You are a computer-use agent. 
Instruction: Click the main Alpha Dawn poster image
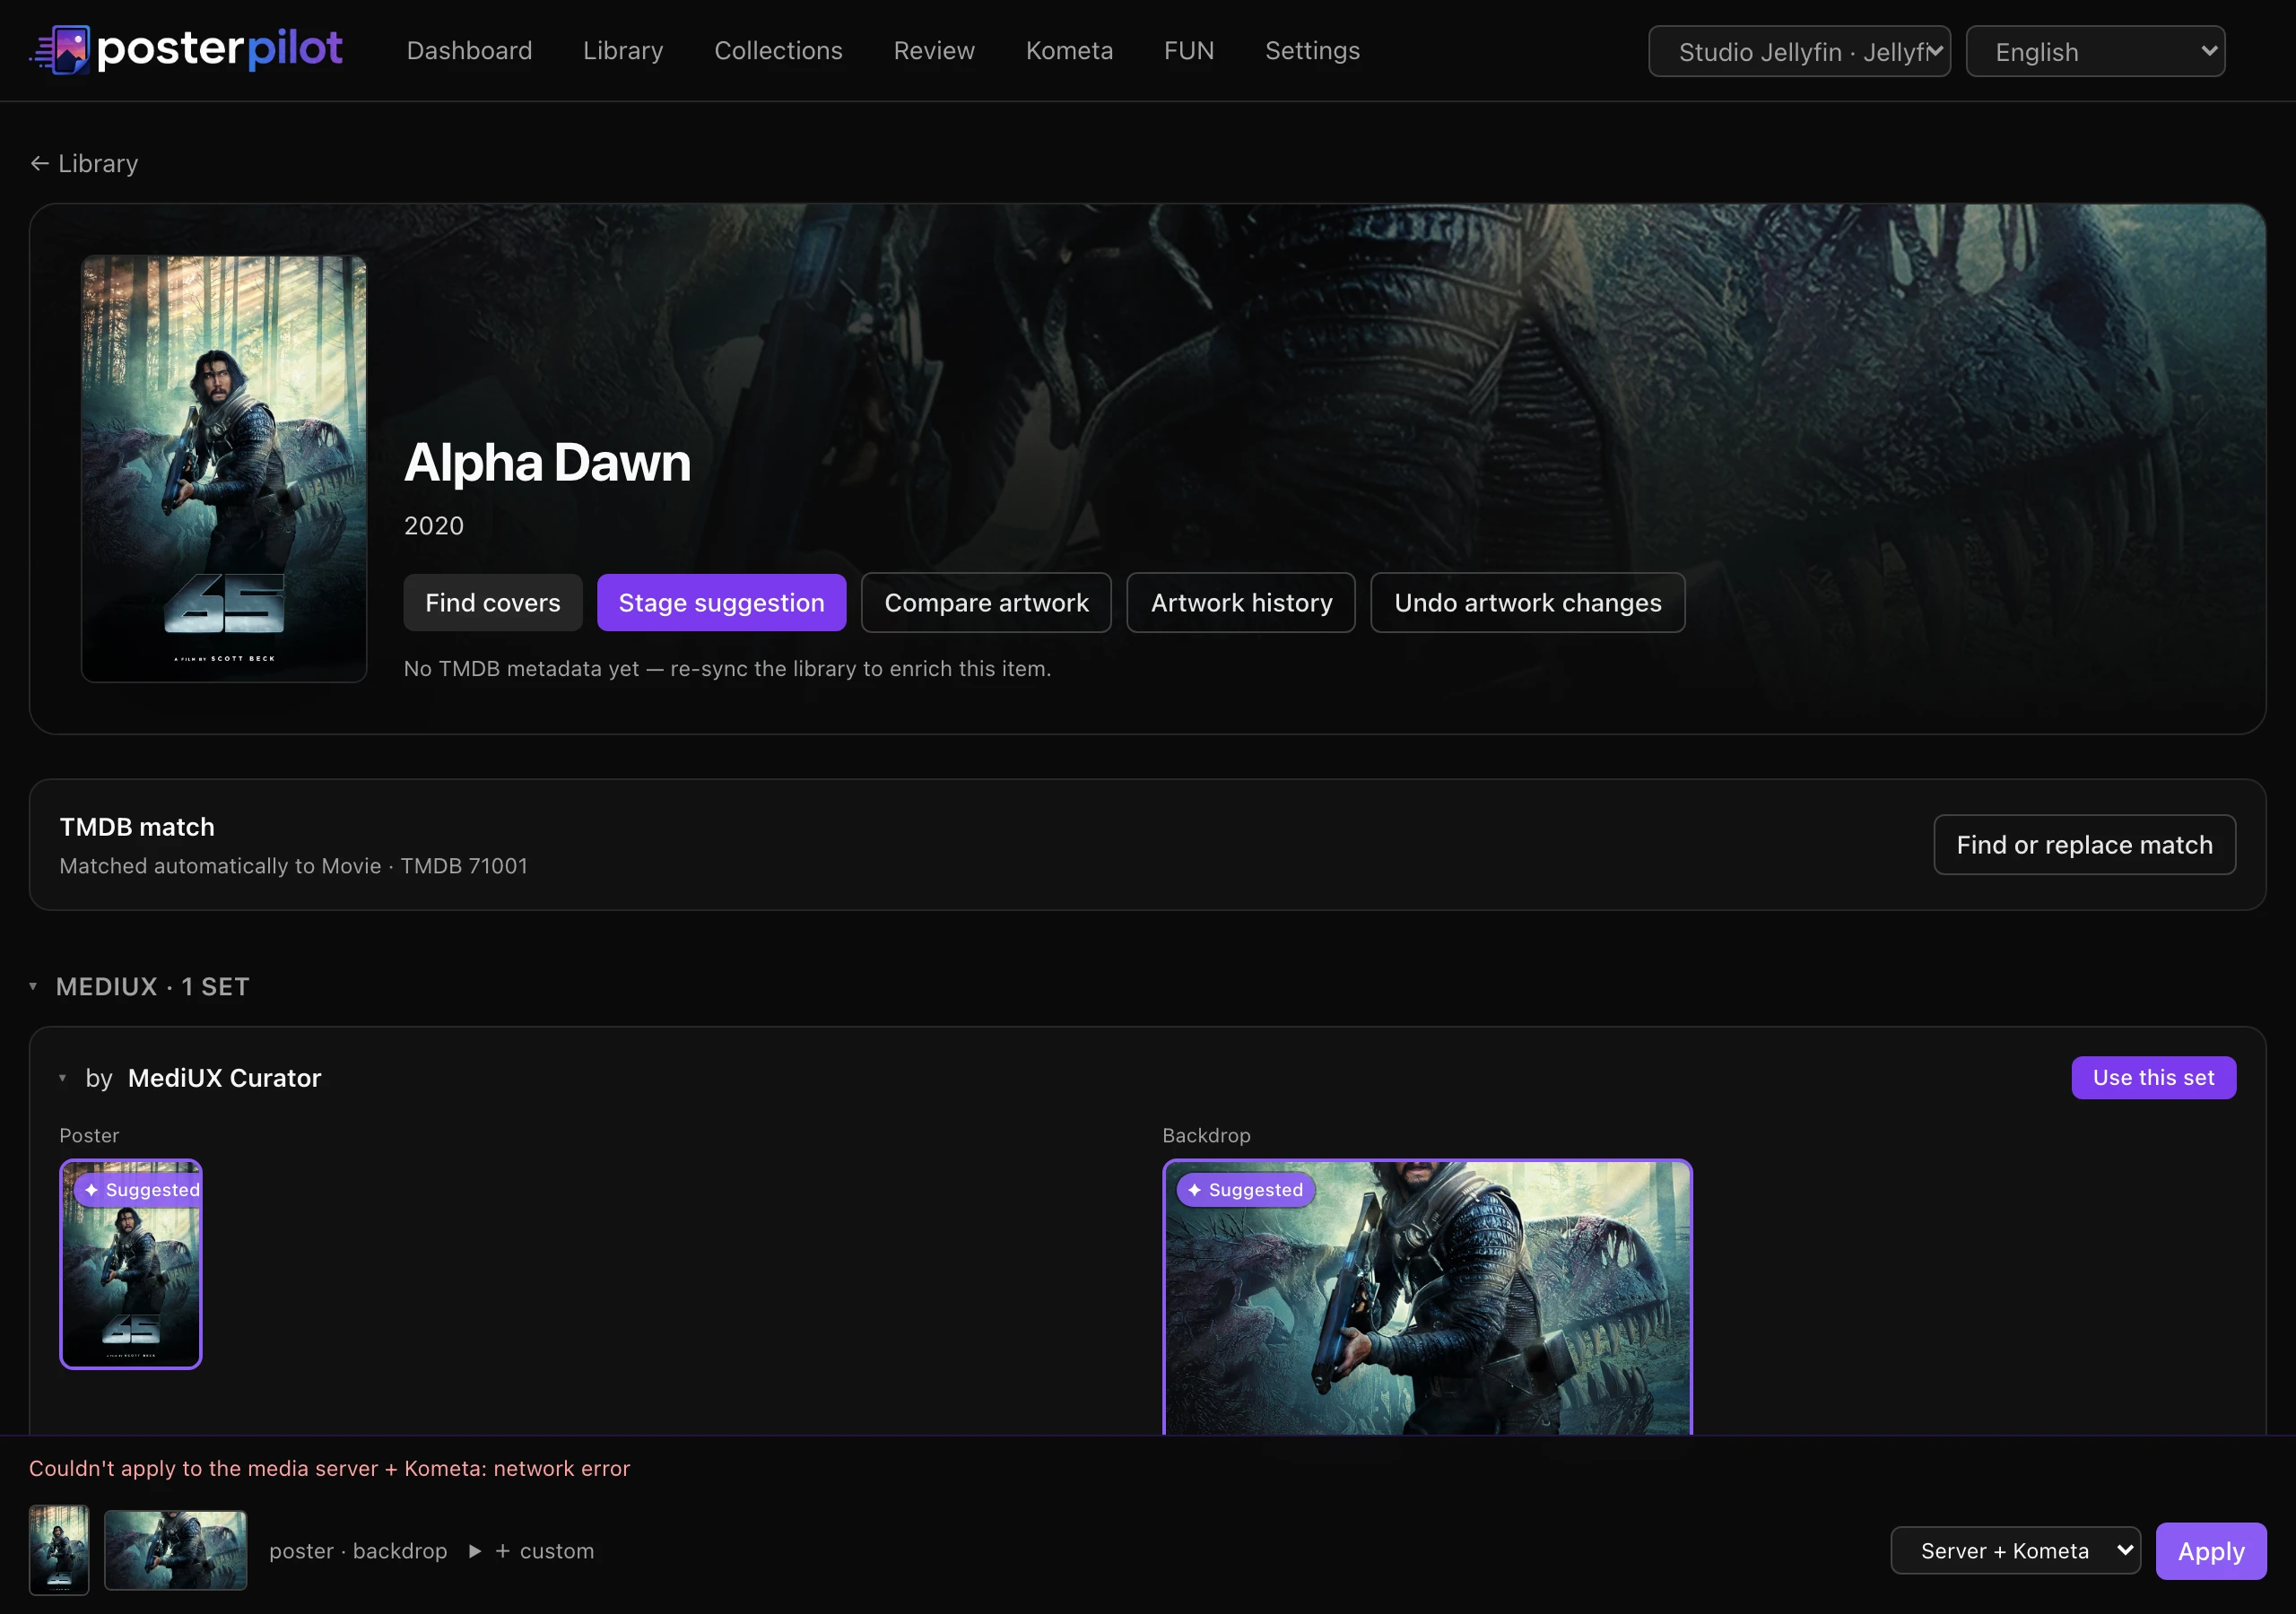tap(224, 468)
